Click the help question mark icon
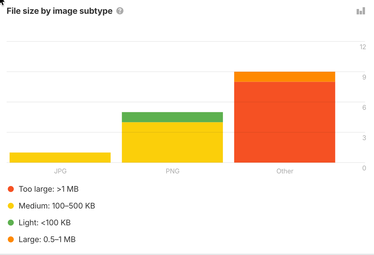Screen dimensions: 374x255 tap(120, 11)
